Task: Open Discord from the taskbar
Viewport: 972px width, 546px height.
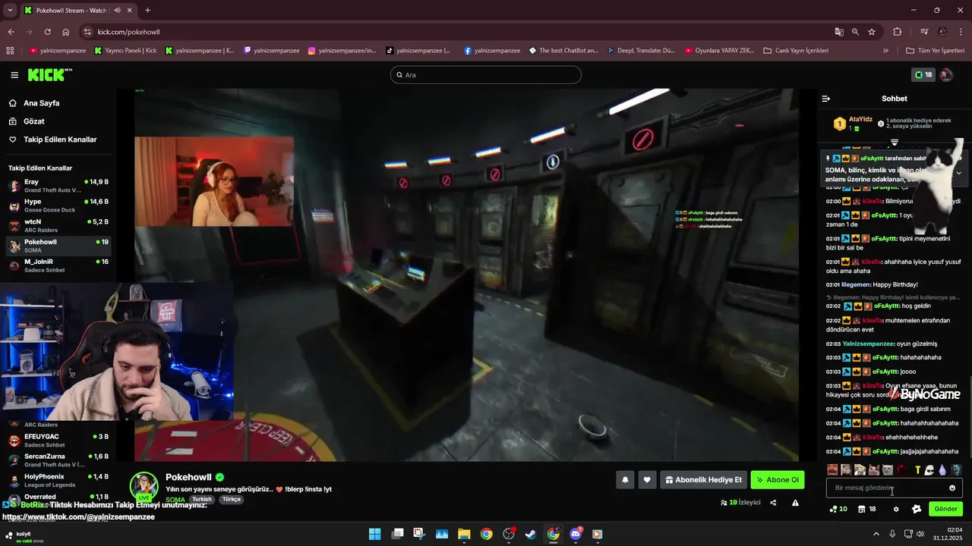Action: (x=576, y=534)
